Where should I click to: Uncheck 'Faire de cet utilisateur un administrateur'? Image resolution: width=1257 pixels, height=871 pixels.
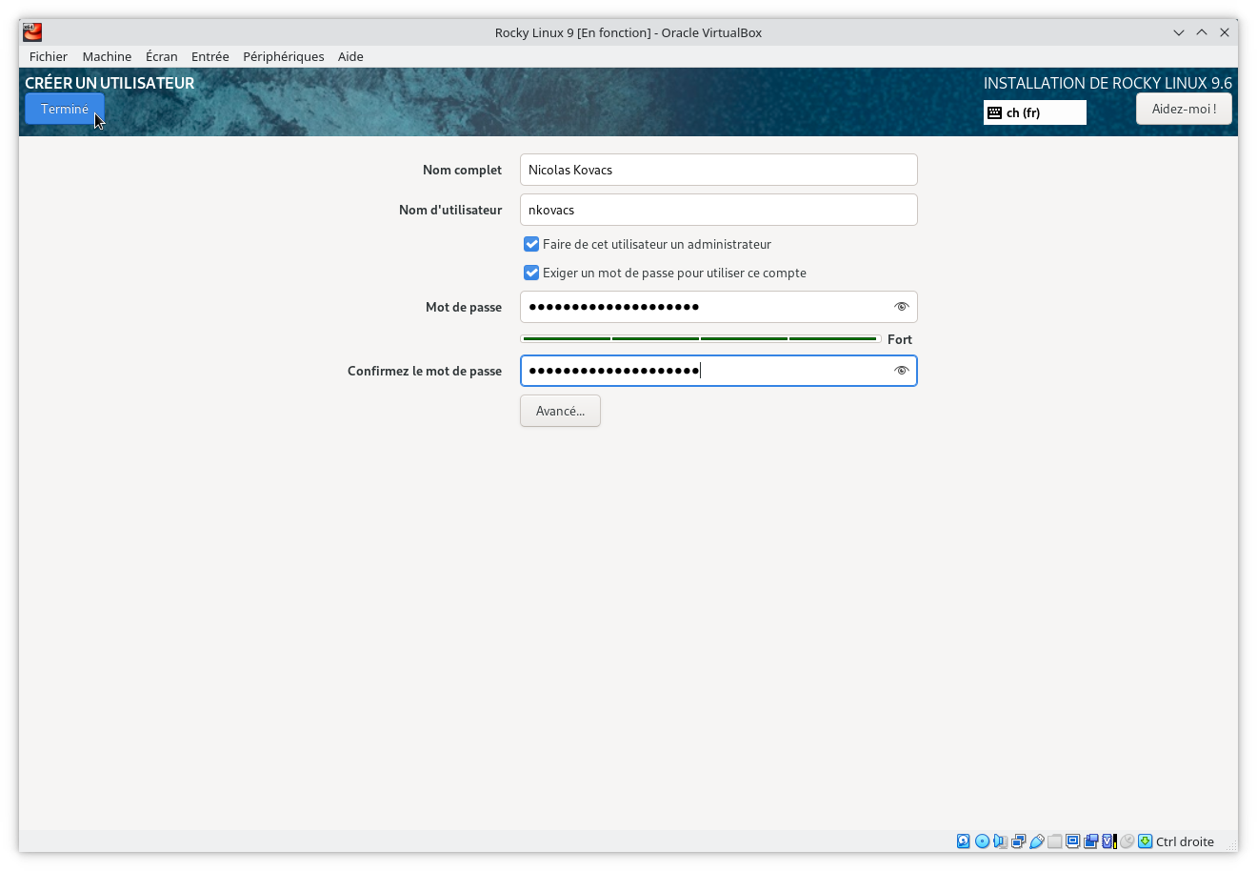click(531, 244)
